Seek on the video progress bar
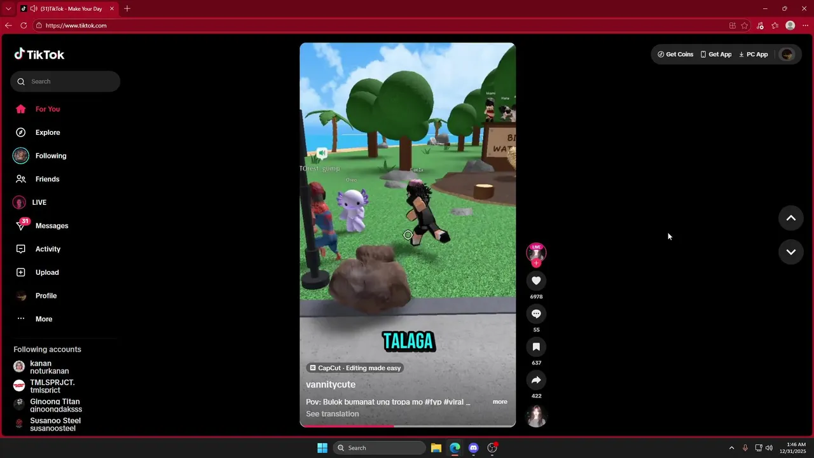The image size is (814, 458). [x=408, y=426]
